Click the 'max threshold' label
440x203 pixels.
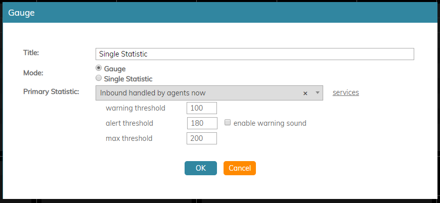click(129, 138)
